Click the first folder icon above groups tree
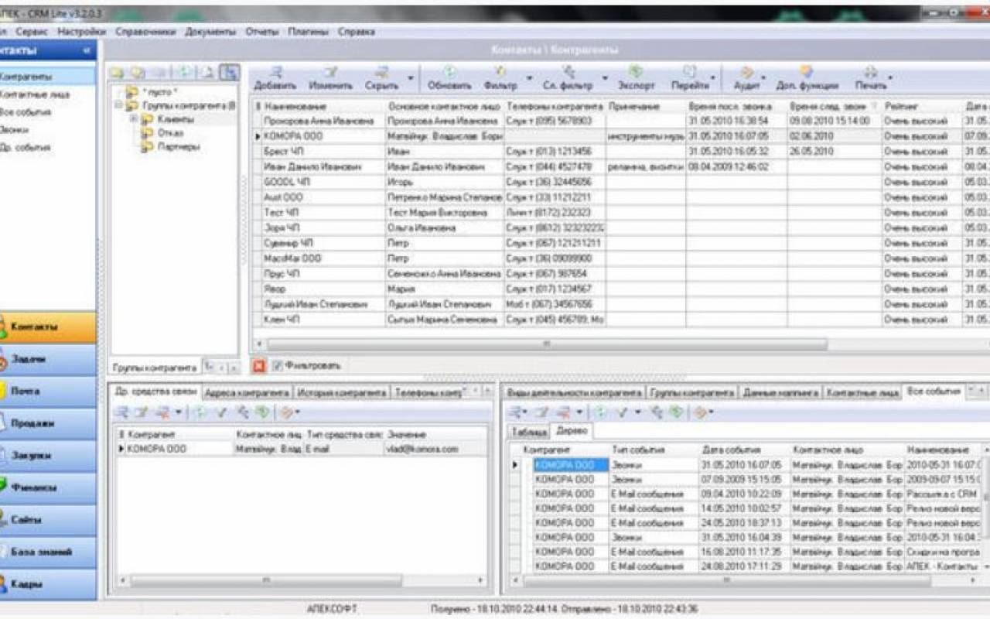This screenshot has width=990, height=619. pyautogui.click(x=118, y=73)
